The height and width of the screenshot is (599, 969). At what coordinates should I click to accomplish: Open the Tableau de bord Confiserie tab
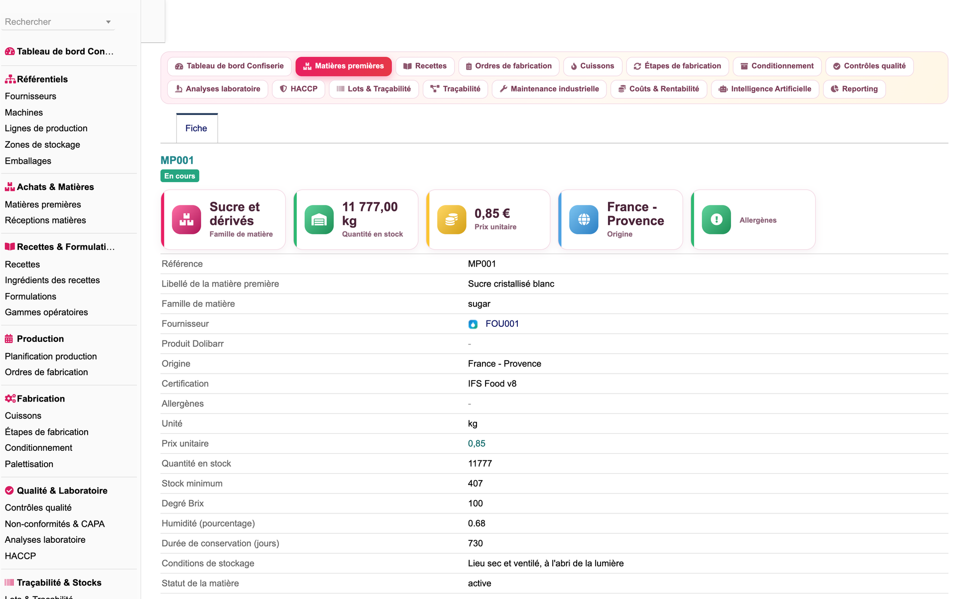click(230, 66)
